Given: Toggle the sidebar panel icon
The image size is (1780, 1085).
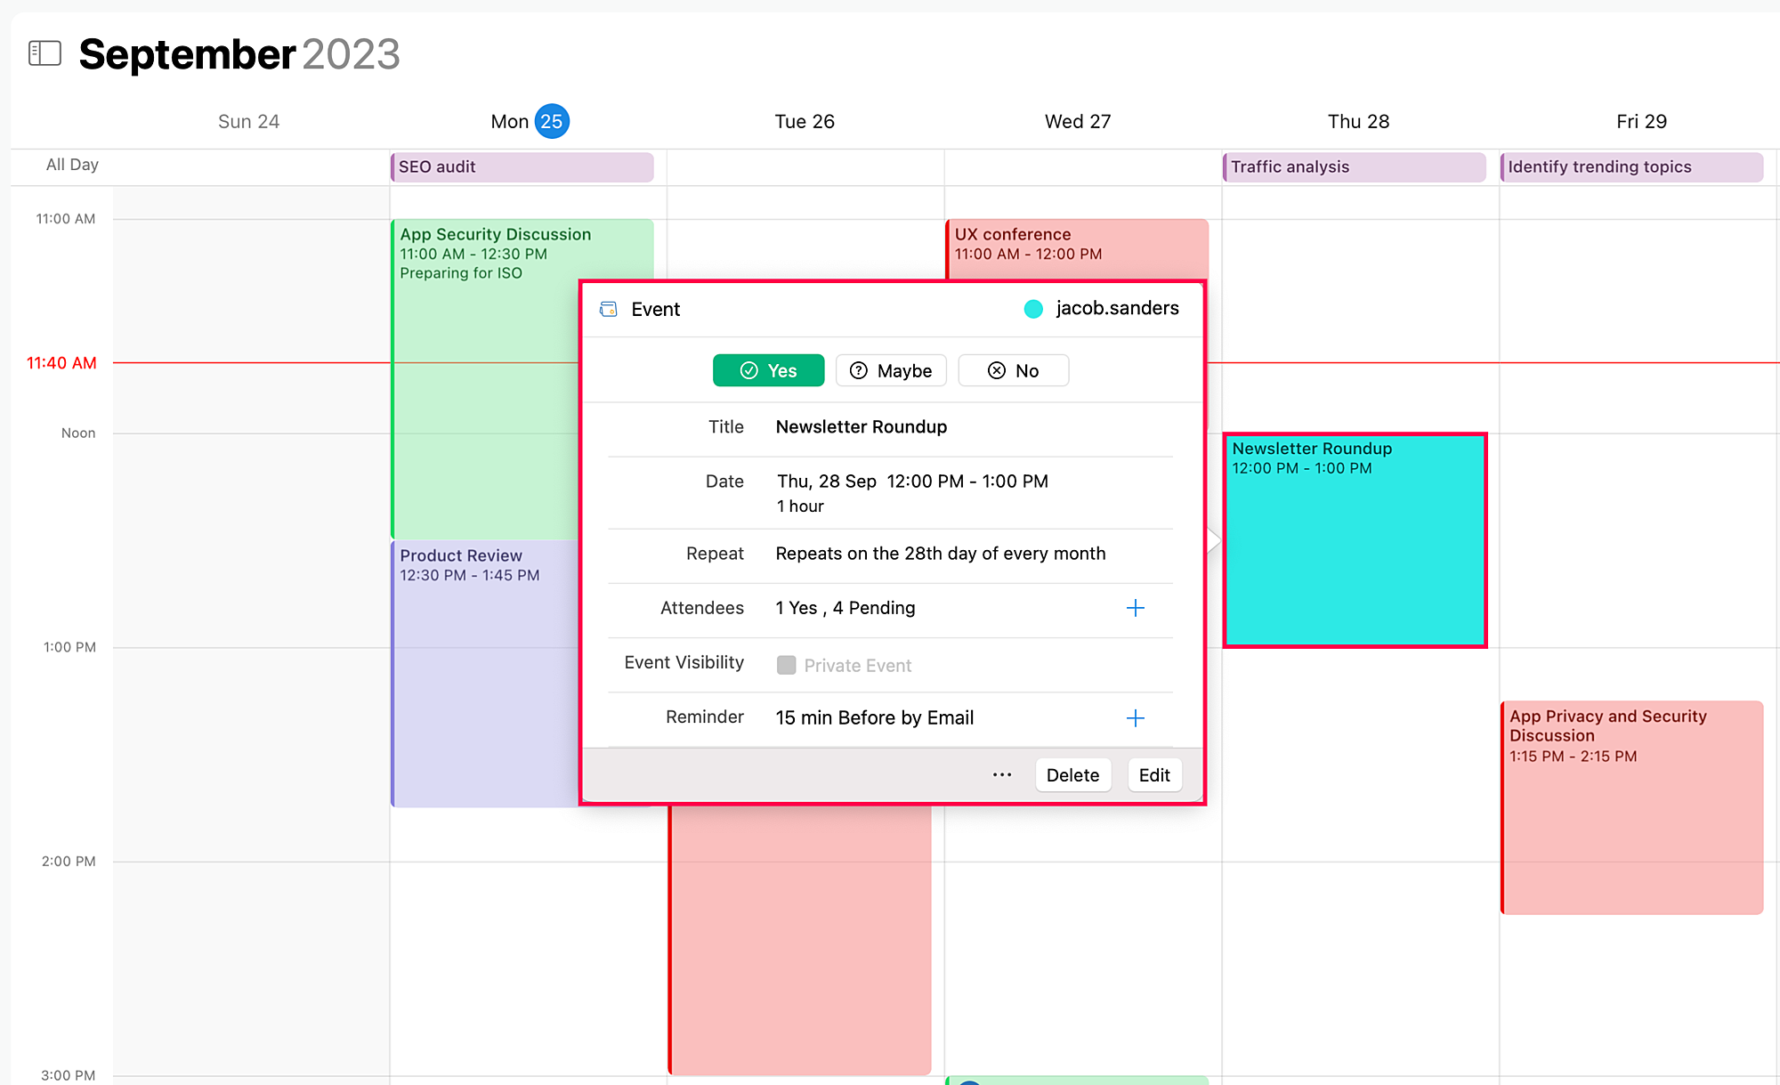Looking at the screenshot, I should (44, 53).
